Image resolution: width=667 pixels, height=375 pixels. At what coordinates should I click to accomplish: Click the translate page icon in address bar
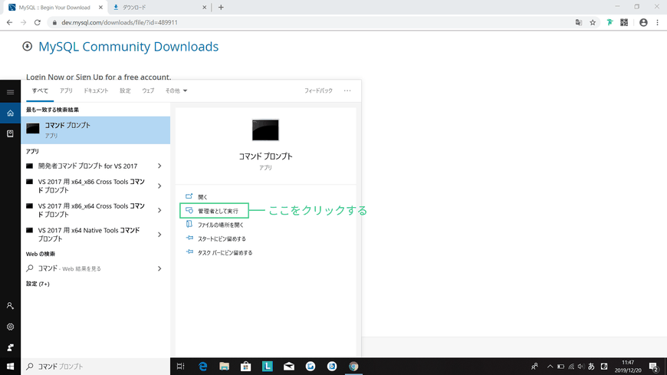tap(579, 22)
